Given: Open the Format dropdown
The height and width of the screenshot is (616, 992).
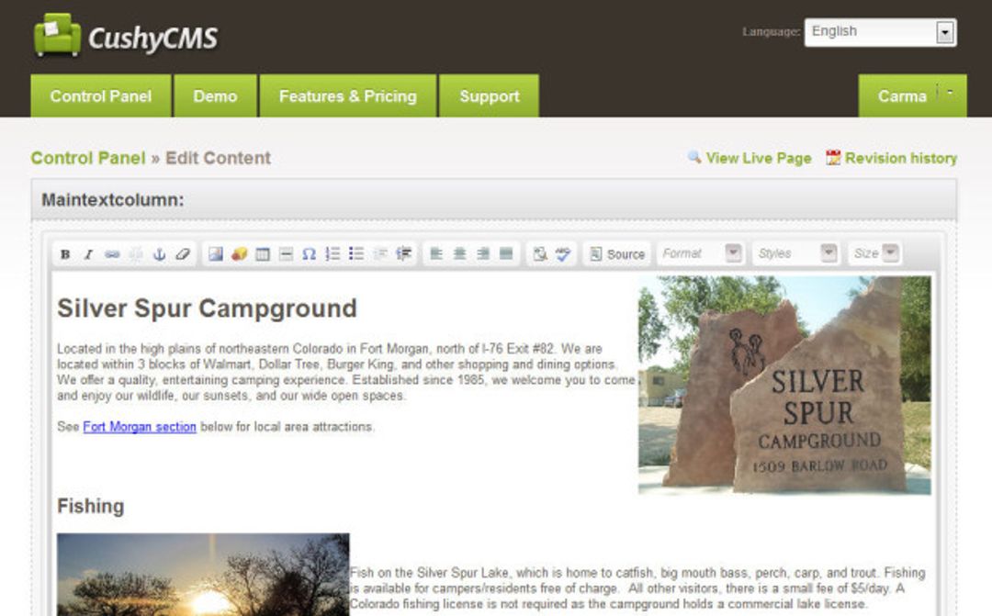Looking at the screenshot, I should (x=698, y=254).
